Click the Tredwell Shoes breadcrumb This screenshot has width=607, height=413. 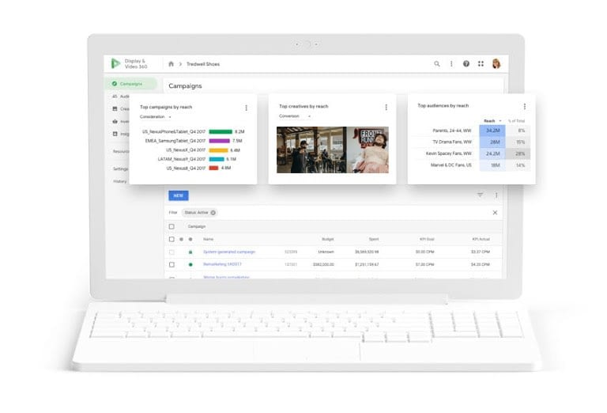click(x=203, y=64)
